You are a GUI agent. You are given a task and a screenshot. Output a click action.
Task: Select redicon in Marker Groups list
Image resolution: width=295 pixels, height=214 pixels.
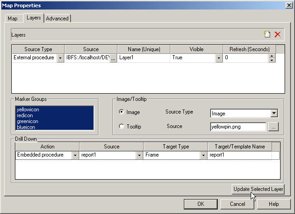tap(24, 115)
